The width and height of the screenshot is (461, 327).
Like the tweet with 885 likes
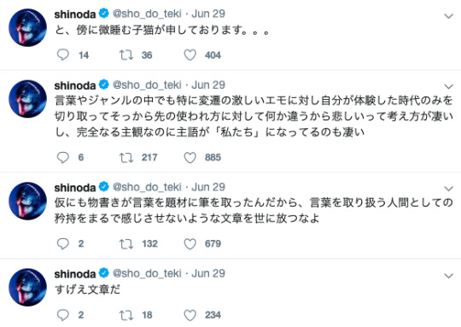pyautogui.click(x=190, y=157)
